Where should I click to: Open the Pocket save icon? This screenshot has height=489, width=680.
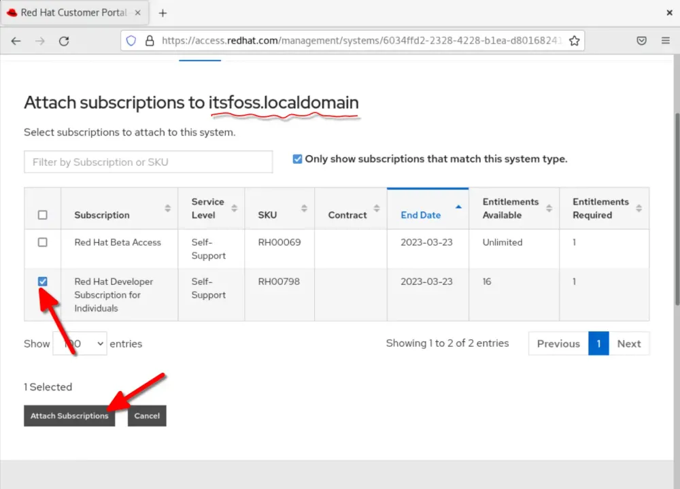pyautogui.click(x=641, y=41)
